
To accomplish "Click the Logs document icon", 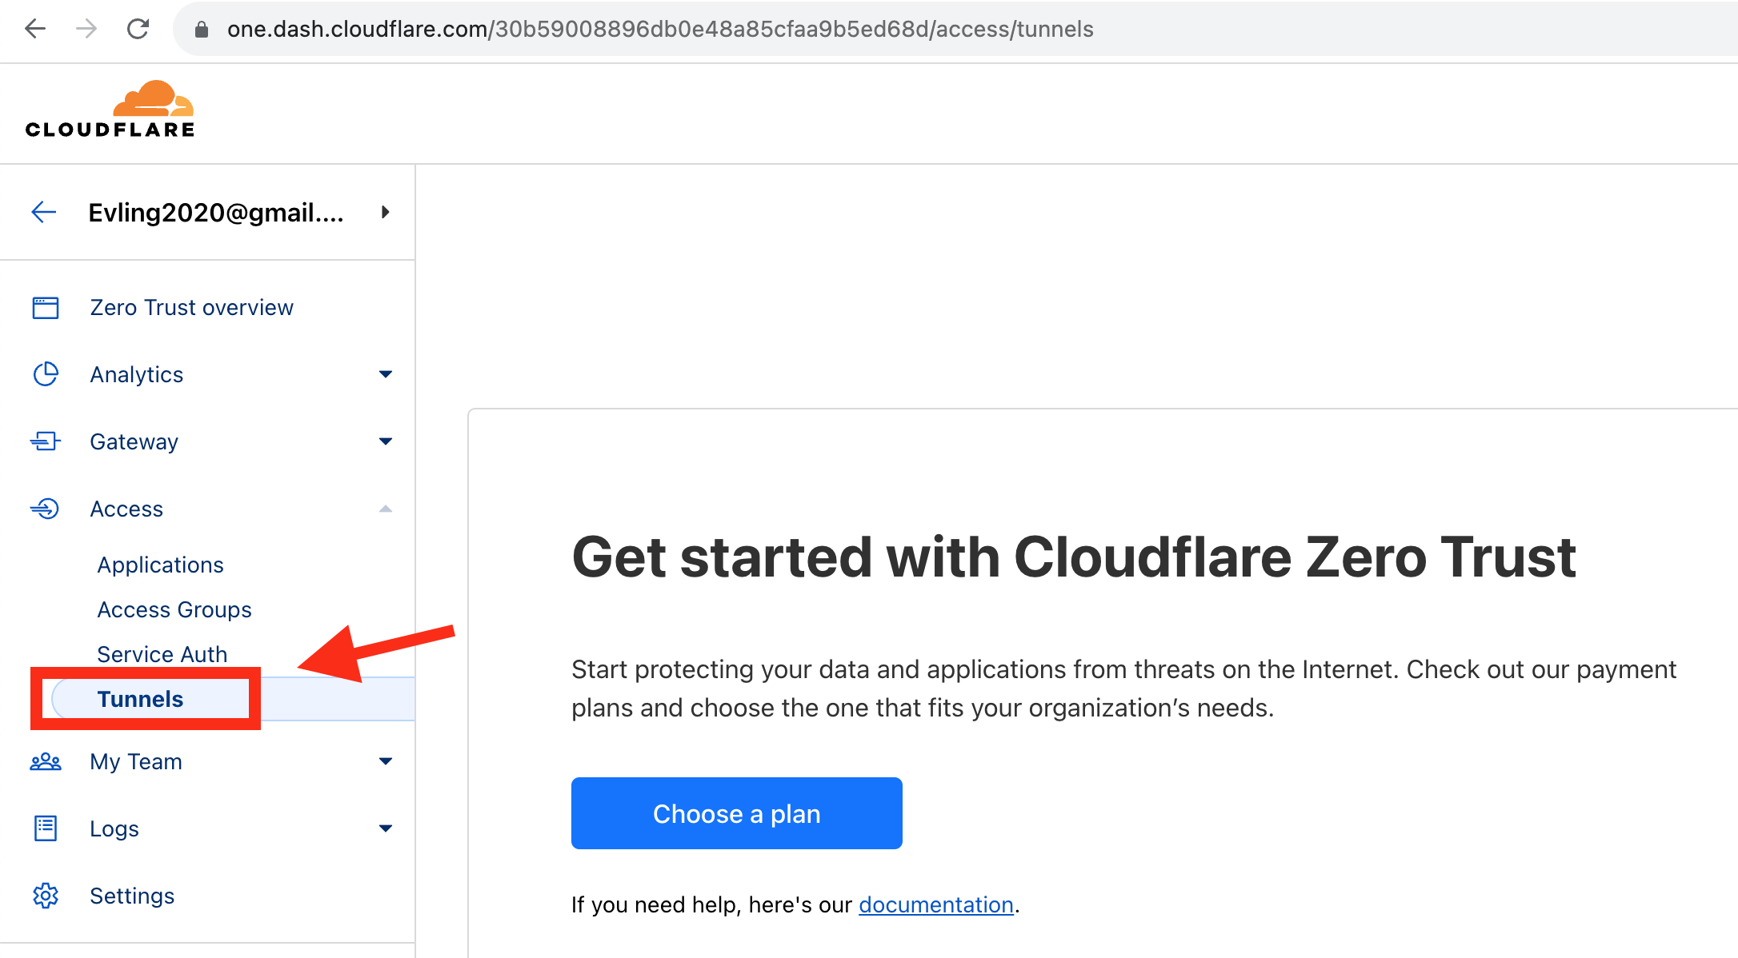I will coord(46,828).
